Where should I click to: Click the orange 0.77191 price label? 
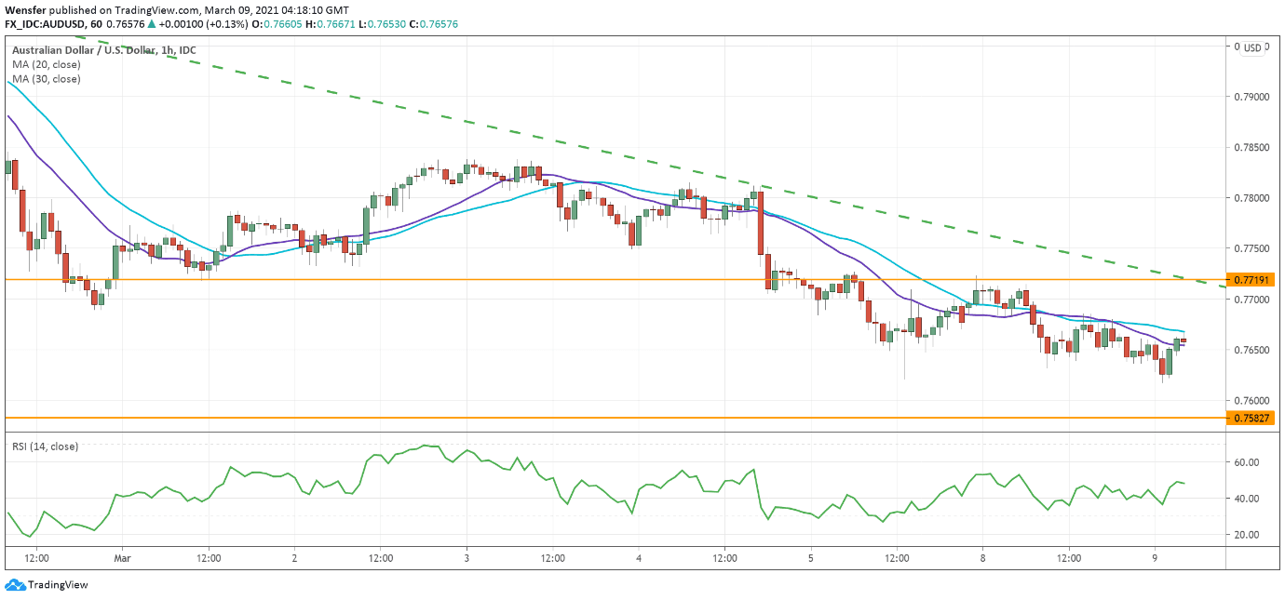(x=1249, y=277)
